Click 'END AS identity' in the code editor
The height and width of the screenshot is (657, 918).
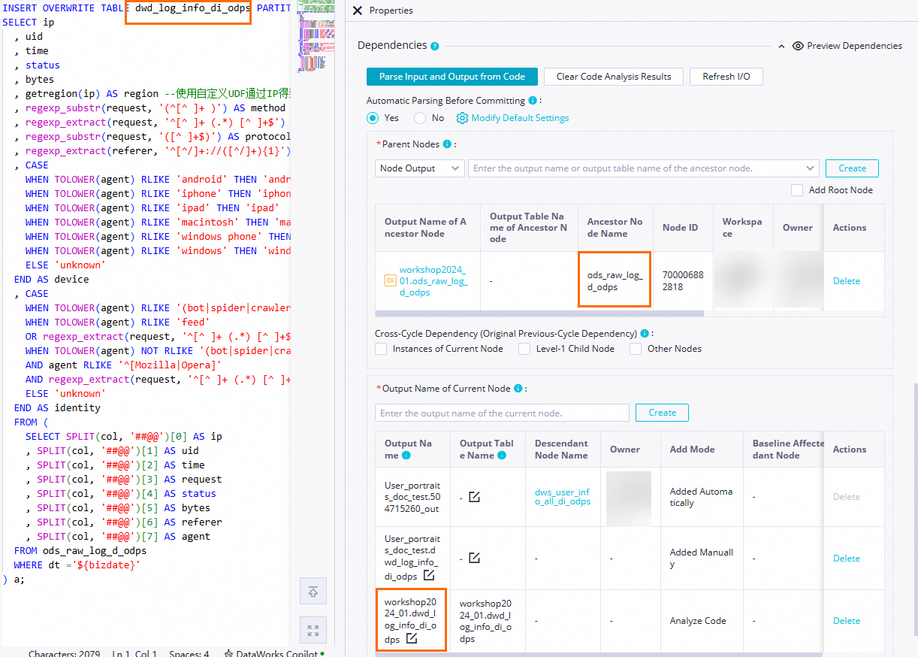click(x=57, y=408)
